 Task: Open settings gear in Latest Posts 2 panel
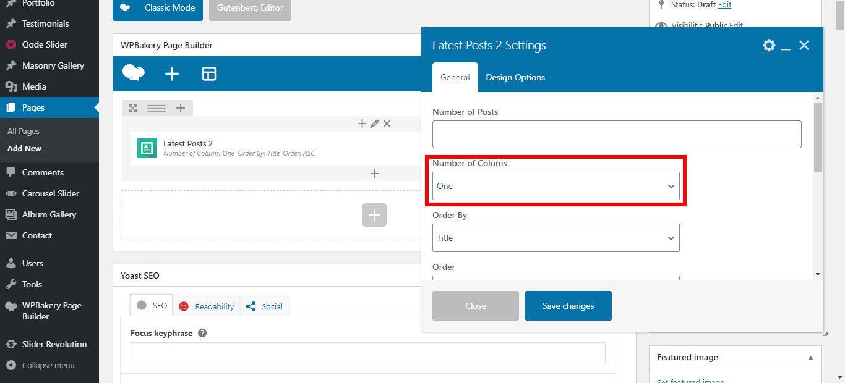coord(769,45)
